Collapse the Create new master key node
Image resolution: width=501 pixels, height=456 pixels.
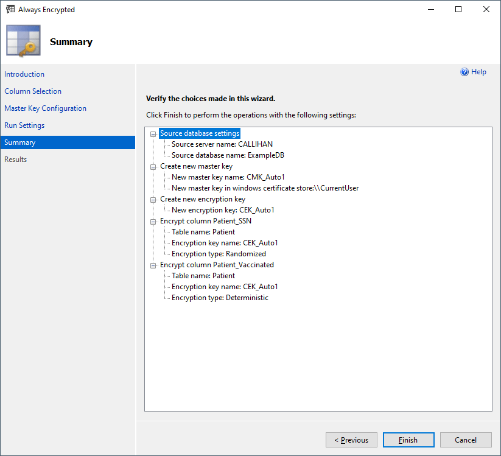[153, 166]
